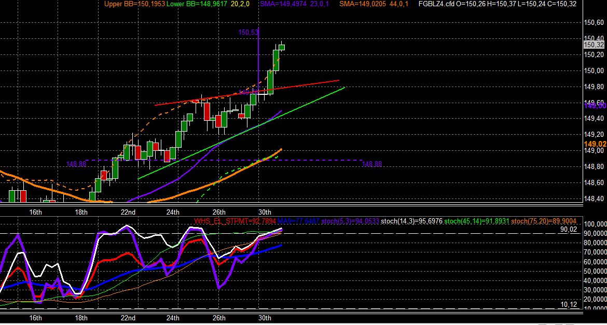Click 16th on the stochastic panel date axis
This screenshot has width=607, height=325.
(35, 318)
